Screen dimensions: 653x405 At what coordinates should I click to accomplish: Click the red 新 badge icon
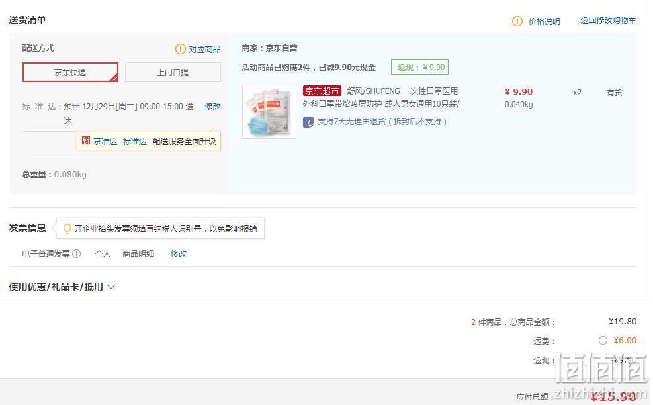click(x=86, y=140)
